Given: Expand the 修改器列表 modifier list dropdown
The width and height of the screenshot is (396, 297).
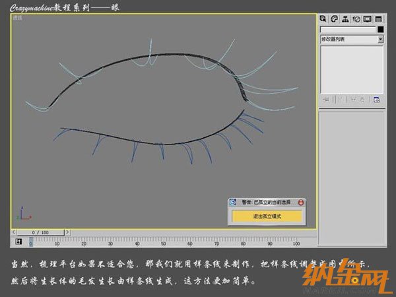Looking at the screenshot, I should (x=380, y=39).
